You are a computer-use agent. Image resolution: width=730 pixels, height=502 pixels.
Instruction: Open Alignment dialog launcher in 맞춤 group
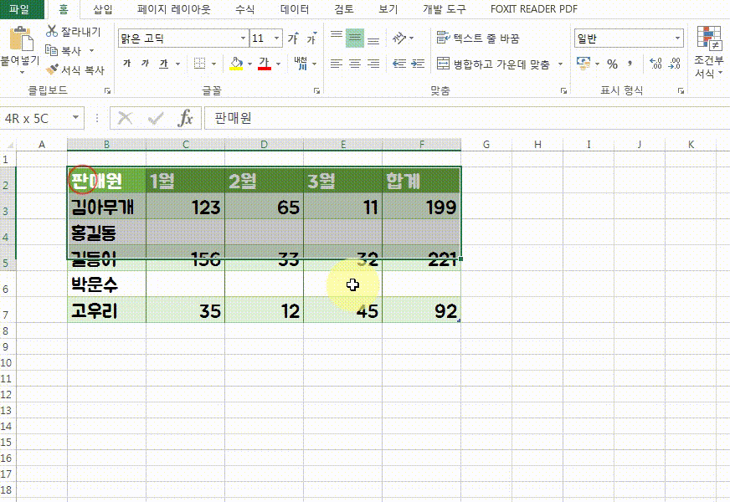[x=563, y=90]
